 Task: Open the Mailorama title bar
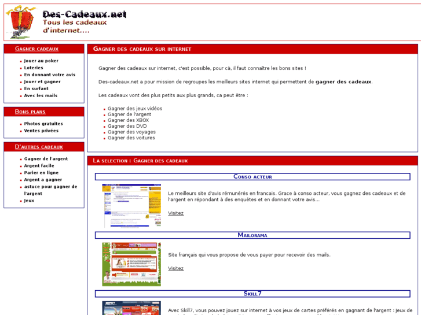point(252,235)
